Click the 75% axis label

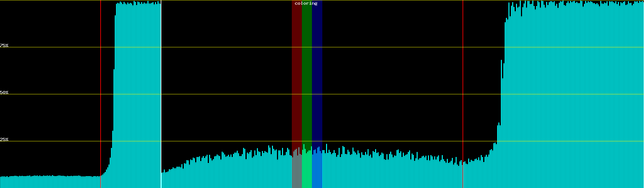(x=4, y=45)
